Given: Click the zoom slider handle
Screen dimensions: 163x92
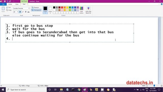Looking at the screenshot, I should click(154, 86).
